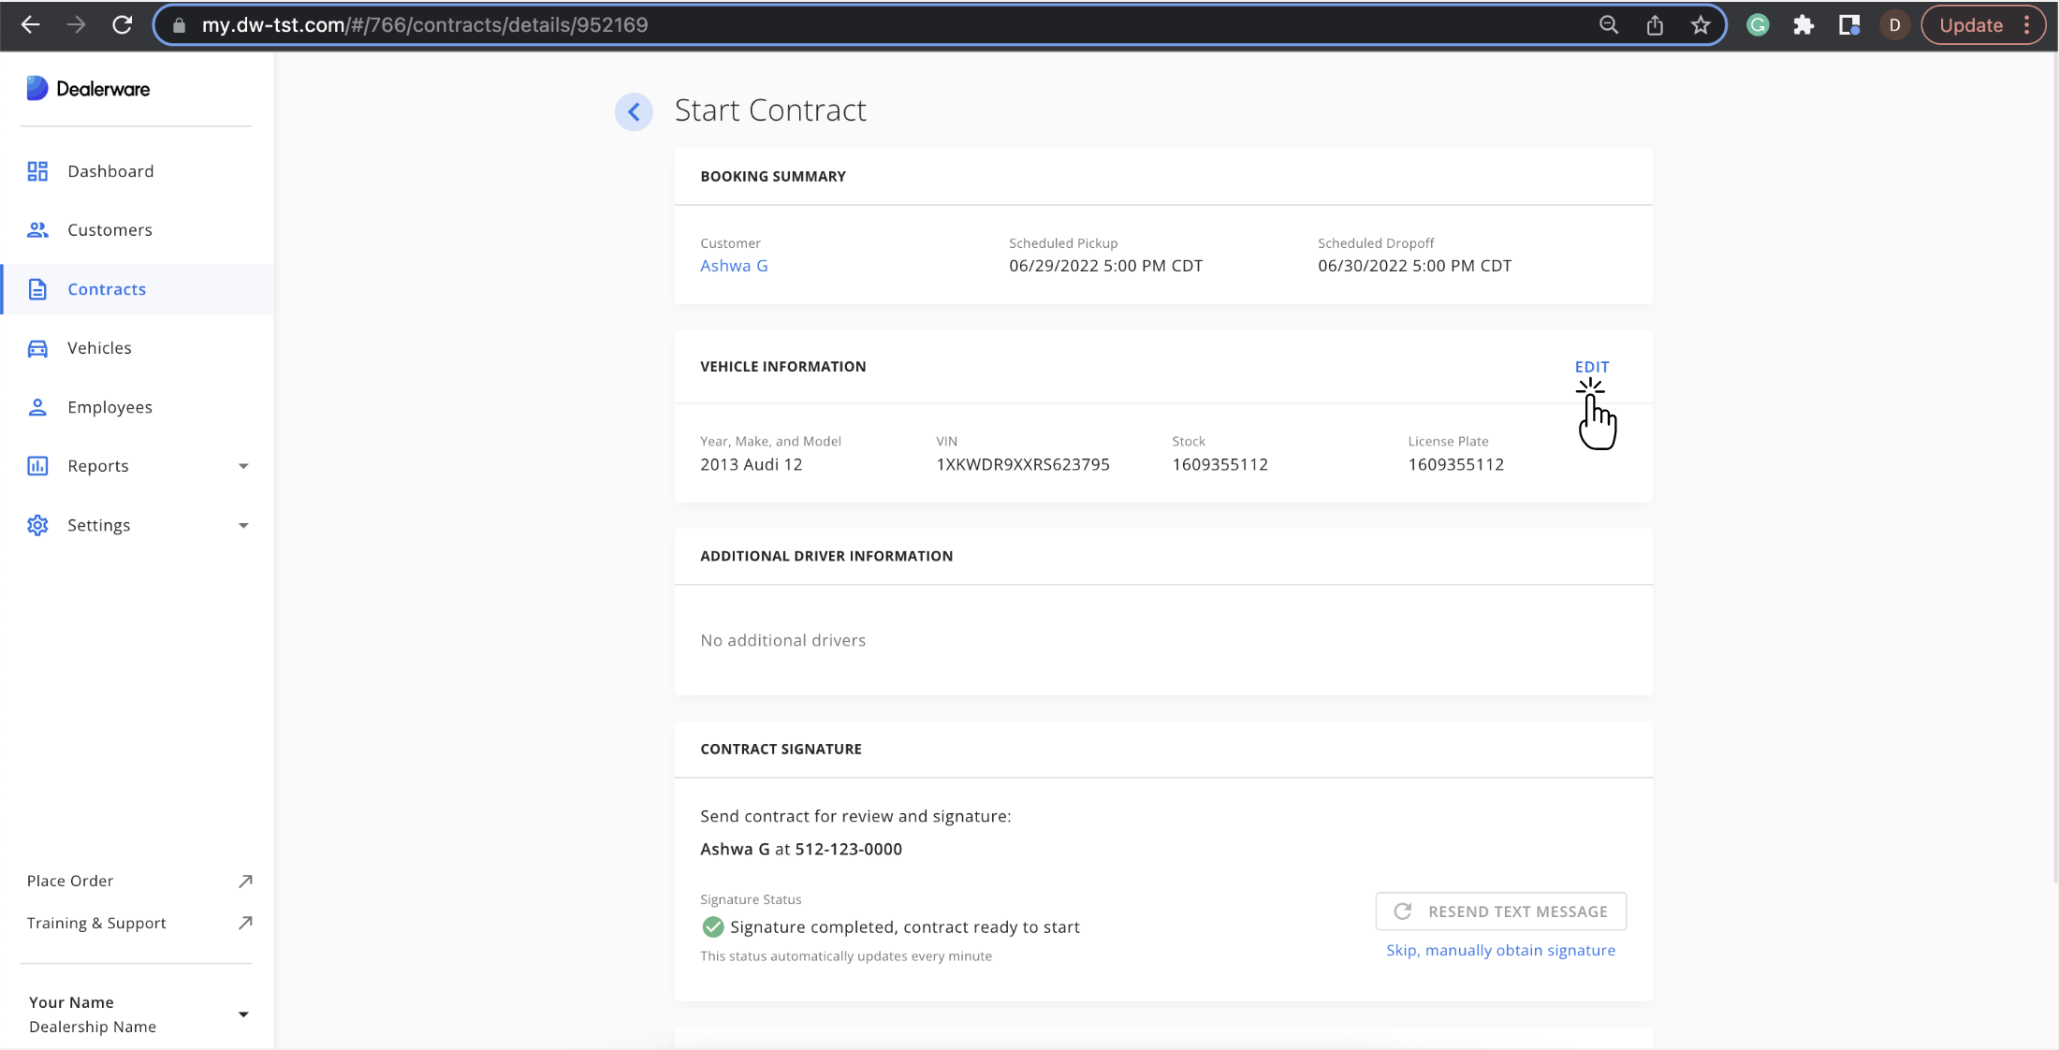Click the lock icon in the address bar
Viewport: 2059px width, 1050px height.
pyautogui.click(x=180, y=25)
